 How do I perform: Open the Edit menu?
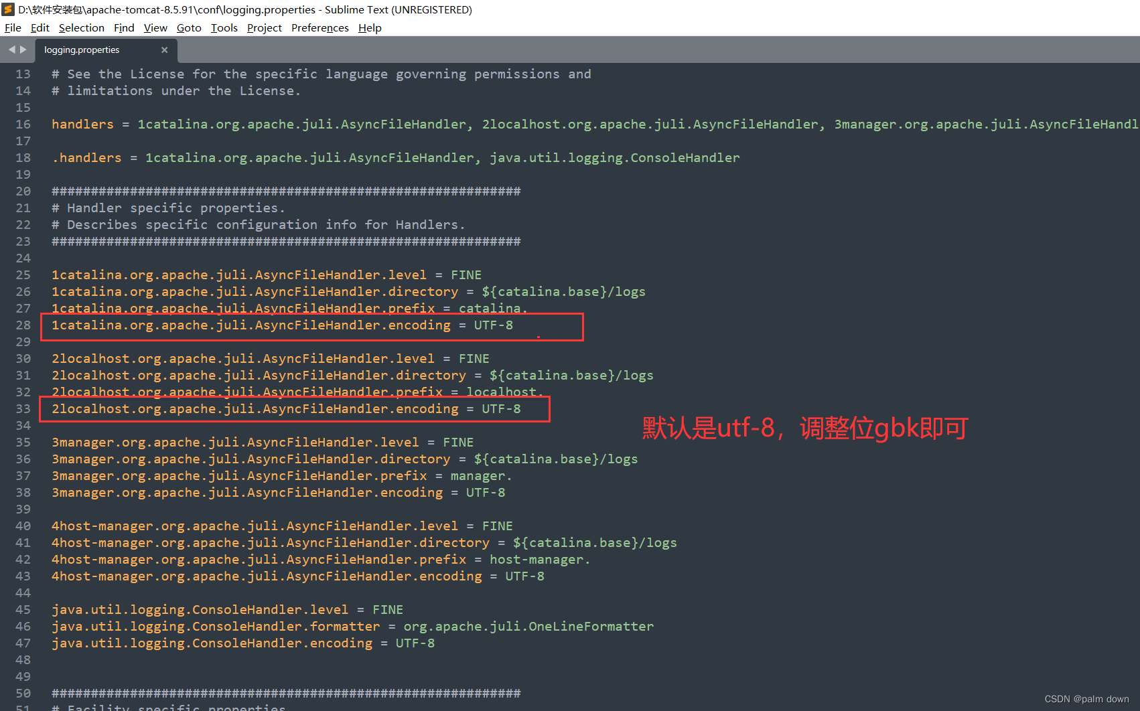coord(40,27)
